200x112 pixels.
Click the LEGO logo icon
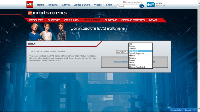point(30,4)
